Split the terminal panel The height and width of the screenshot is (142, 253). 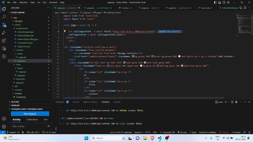pos(232,102)
